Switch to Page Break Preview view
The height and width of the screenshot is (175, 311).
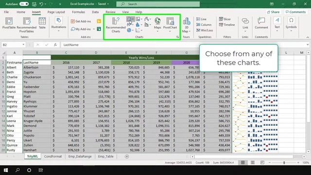[x=262, y=162]
